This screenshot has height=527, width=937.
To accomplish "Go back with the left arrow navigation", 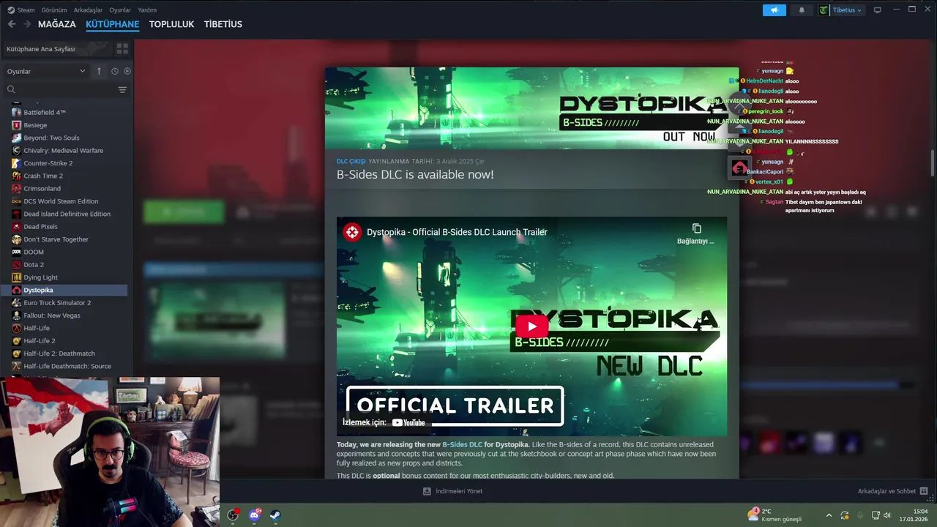I will [12, 24].
